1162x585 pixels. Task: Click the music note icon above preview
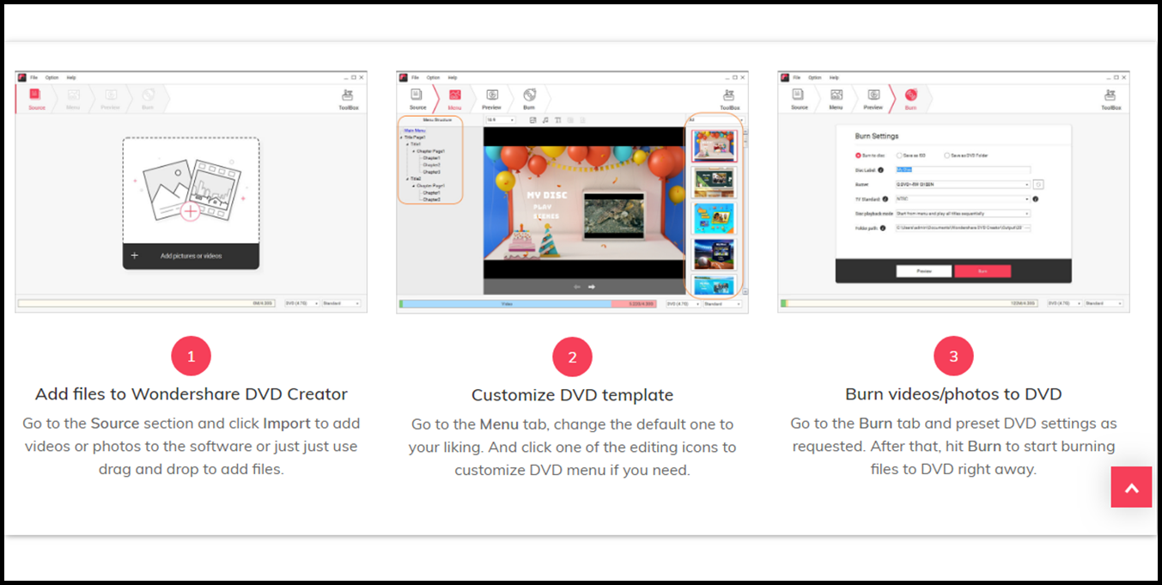point(545,120)
